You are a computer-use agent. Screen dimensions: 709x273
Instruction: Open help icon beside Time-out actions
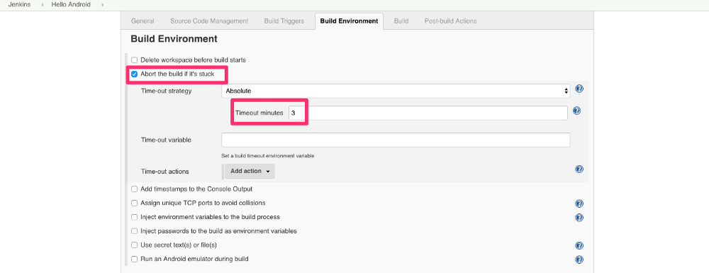coord(579,169)
